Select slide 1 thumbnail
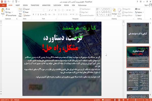The image size is (152, 101). pyautogui.click(x=138, y=33)
